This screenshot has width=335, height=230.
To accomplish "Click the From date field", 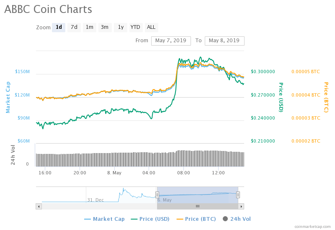I will pos(171,41).
